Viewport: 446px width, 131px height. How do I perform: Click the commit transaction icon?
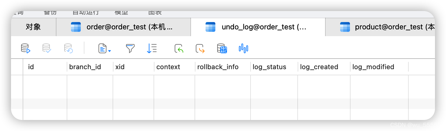46,48
